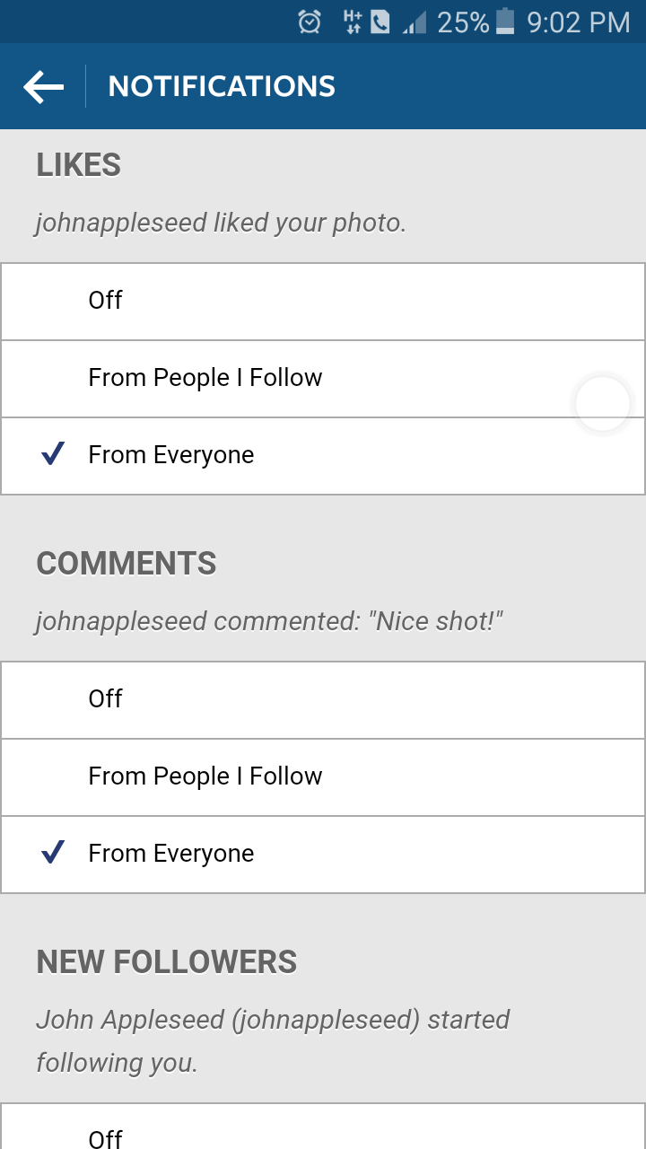
Task: Tap the LIKES section header
Action: pyautogui.click(x=79, y=165)
